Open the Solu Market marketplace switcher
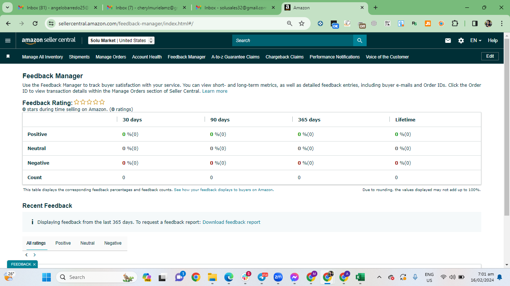Screen dimensions: 510x286 click(x=121, y=41)
